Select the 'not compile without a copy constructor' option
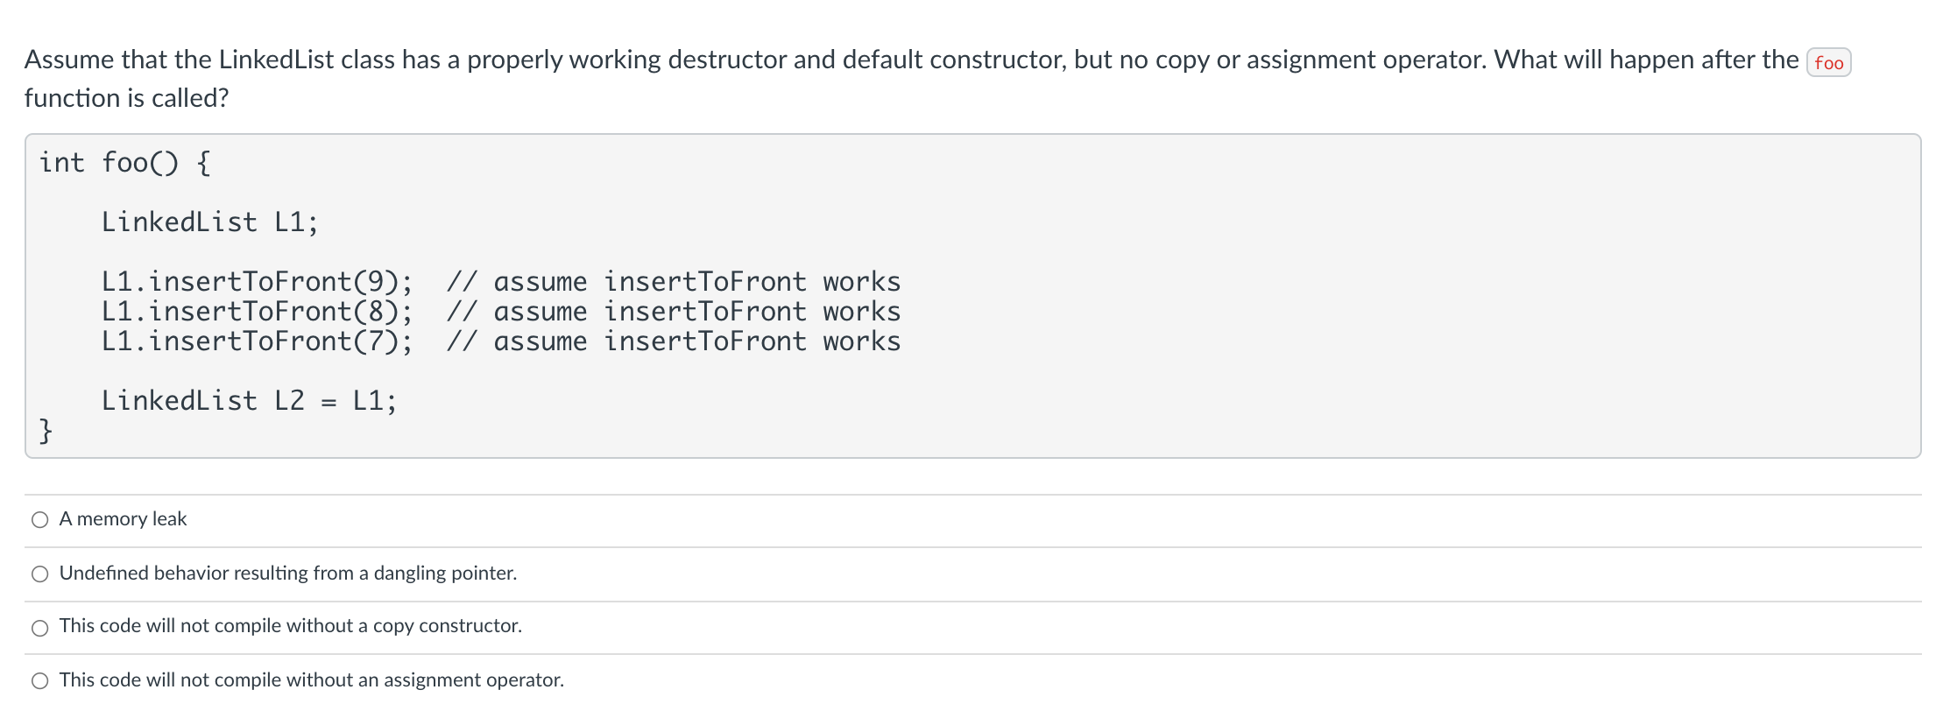1943x725 pixels. [x=40, y=628]
